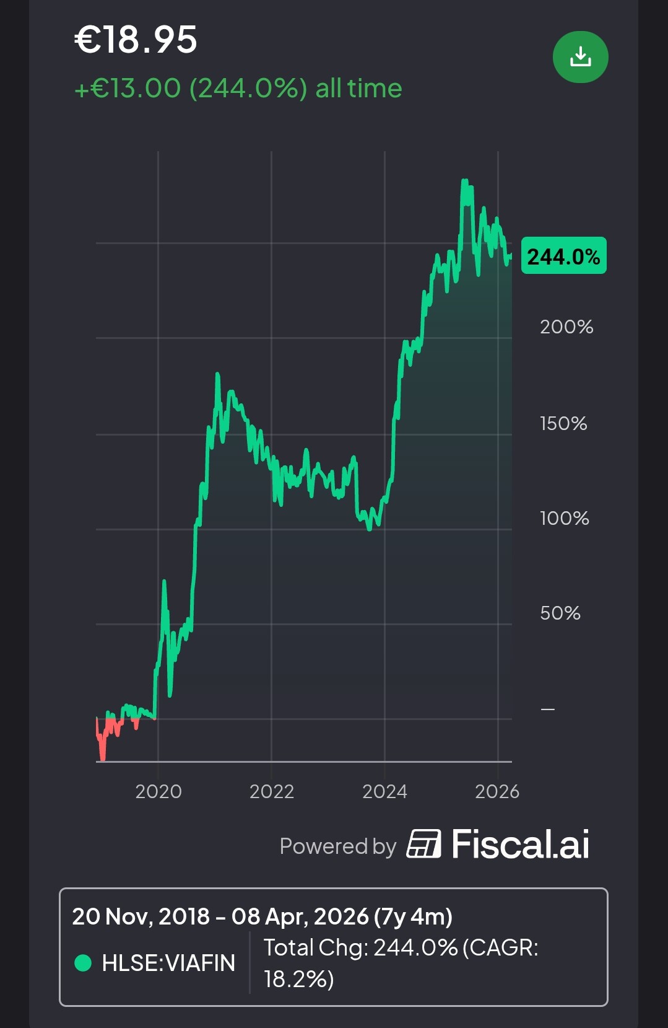Click the 244.0% current value badge
The width and height of the screenshot is (668, 1028).
point(563,256)
